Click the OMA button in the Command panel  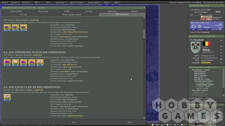click(221, 59)
